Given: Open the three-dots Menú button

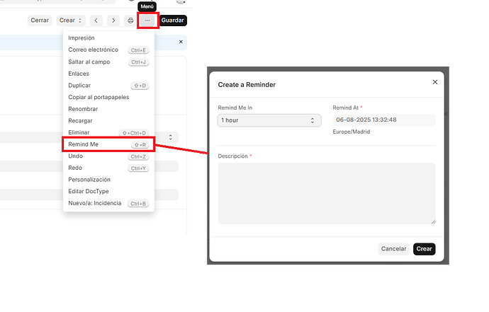Looking at the screenshot, I should tap(147, 21).
